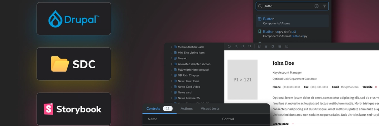This screenshot has width=379, height=126.
Task: Click the reset zoom icon
Action: click(x=250, y=46)
